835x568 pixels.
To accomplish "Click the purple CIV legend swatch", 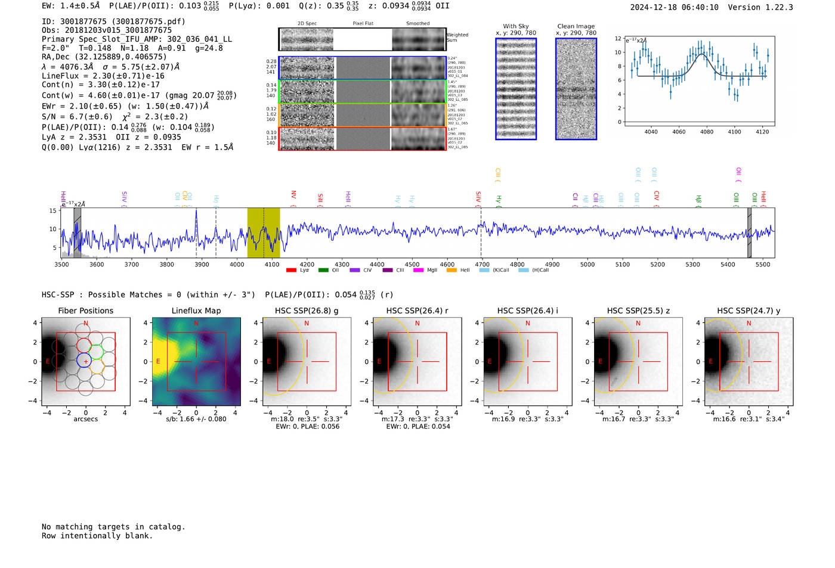I will [x=355, y=271].
